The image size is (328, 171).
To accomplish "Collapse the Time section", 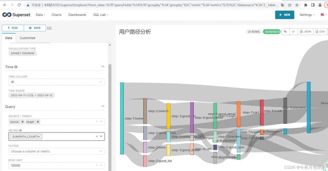I will tap(103, 67).
